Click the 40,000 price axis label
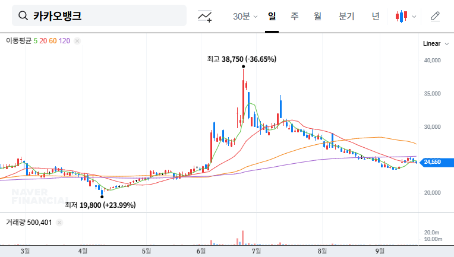454x257 pixels. click(x=432, y=61)
